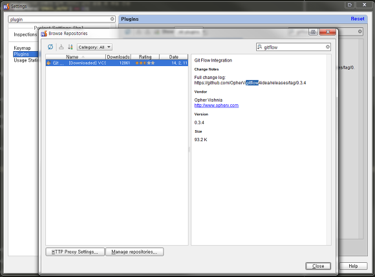The width and height of the screenshot is (375, 277).
Task: Select Usage Statistics in Settings tree
Action: [x=26, y=60]
